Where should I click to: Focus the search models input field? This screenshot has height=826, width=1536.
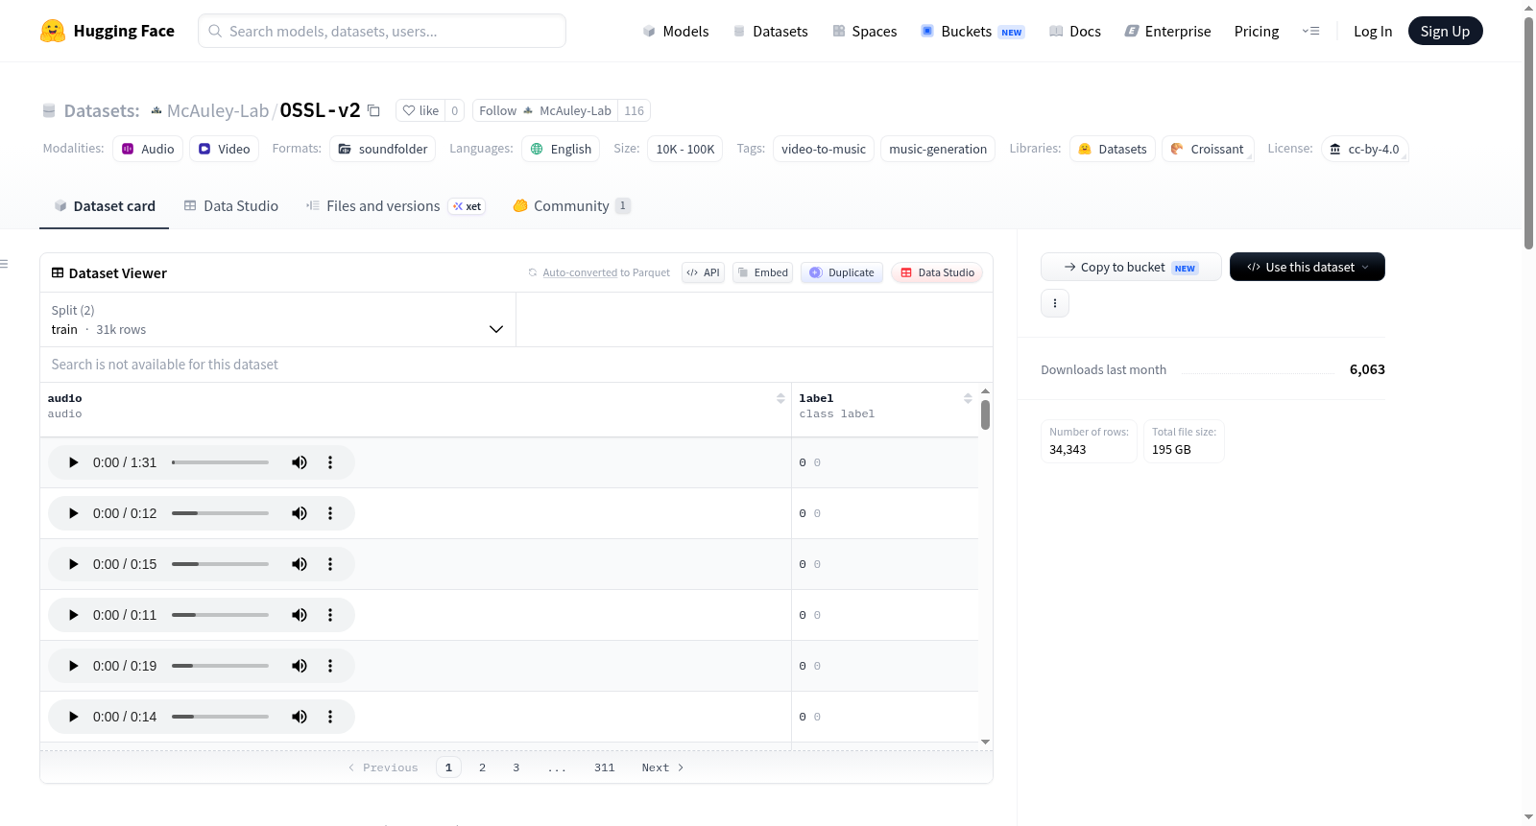[x=382, y=31]
